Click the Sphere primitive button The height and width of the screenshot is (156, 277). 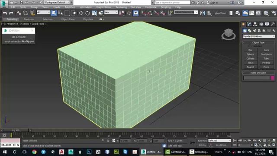[250, 54]
